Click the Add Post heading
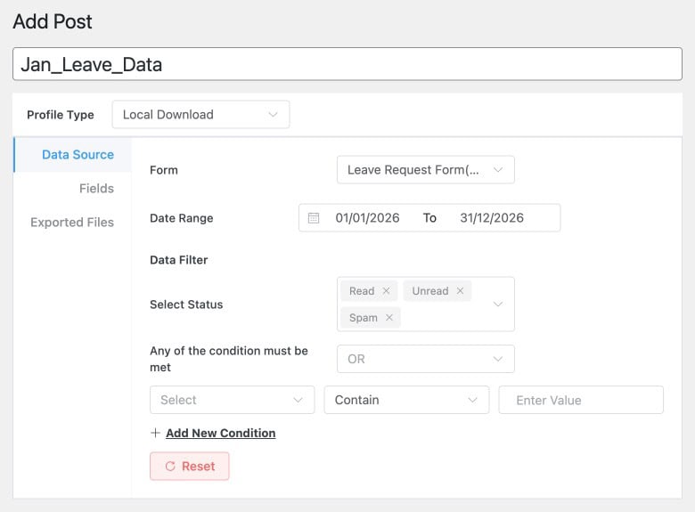The height and width of the screenshot is (512, 695). pyautogui.click(x=53, y=21)
